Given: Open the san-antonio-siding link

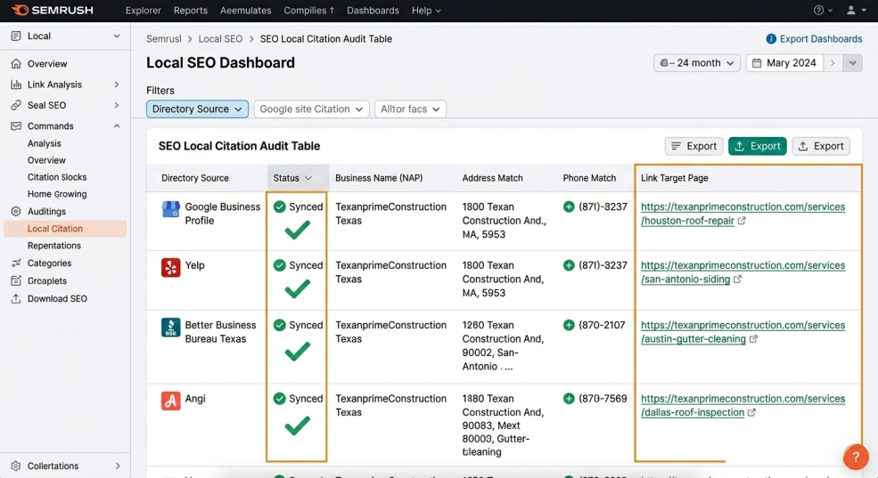Looking at the screenshot, I should coord(743,272).
